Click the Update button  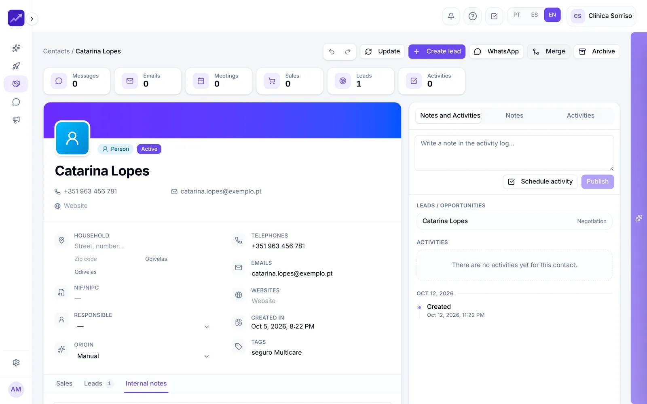pos(382,52)
